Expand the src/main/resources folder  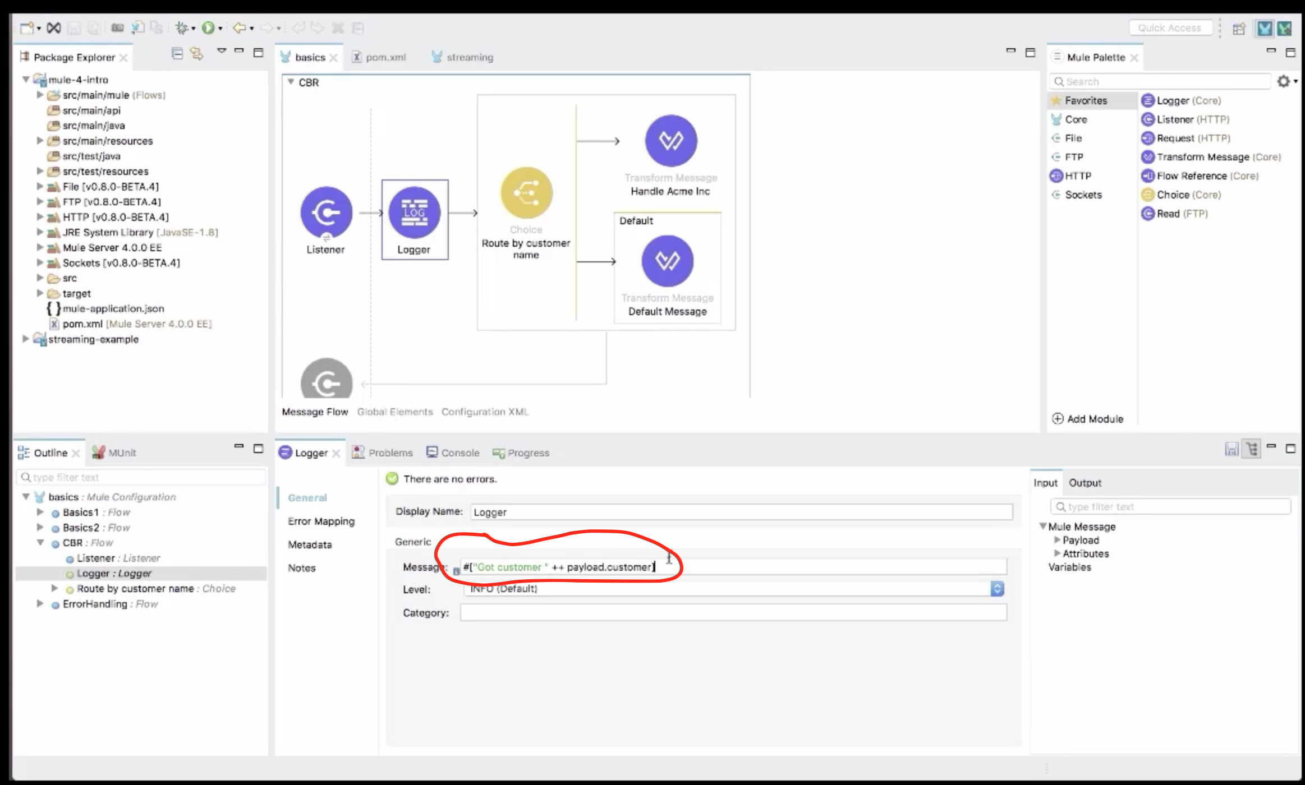point(40,141)
